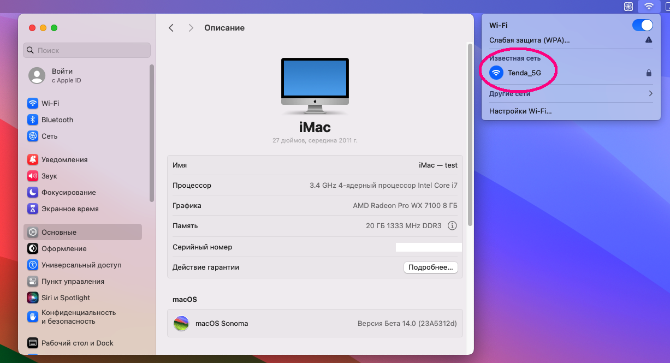
Task: Click the Описание page title
Action: pyautogui.click(x=224, y=28)
